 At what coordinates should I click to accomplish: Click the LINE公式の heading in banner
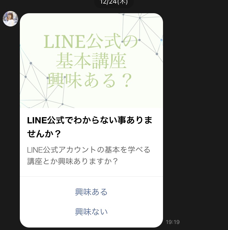[91, 41]
